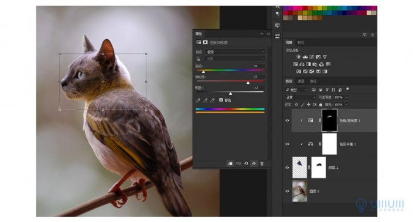Hide the Hue/Saturation 1 layer
The image size is (413, 222).
coord(288,120)
